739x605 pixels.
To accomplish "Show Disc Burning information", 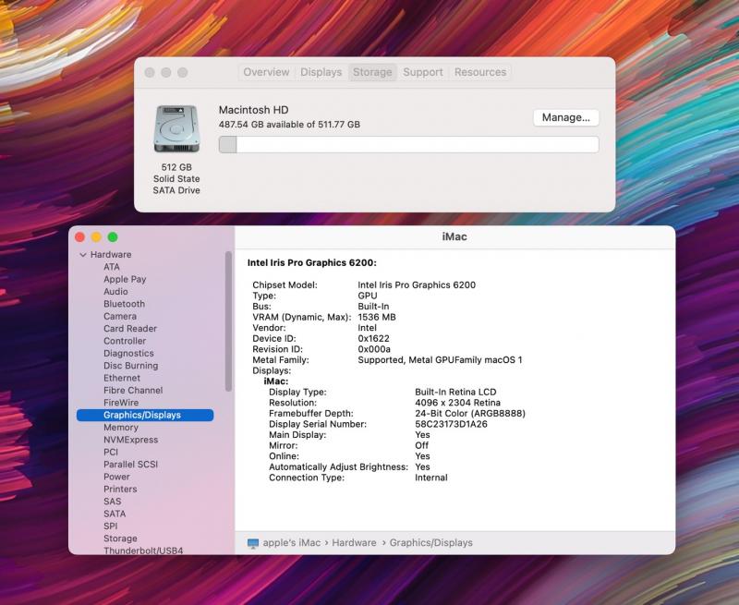I will point(130,366).
